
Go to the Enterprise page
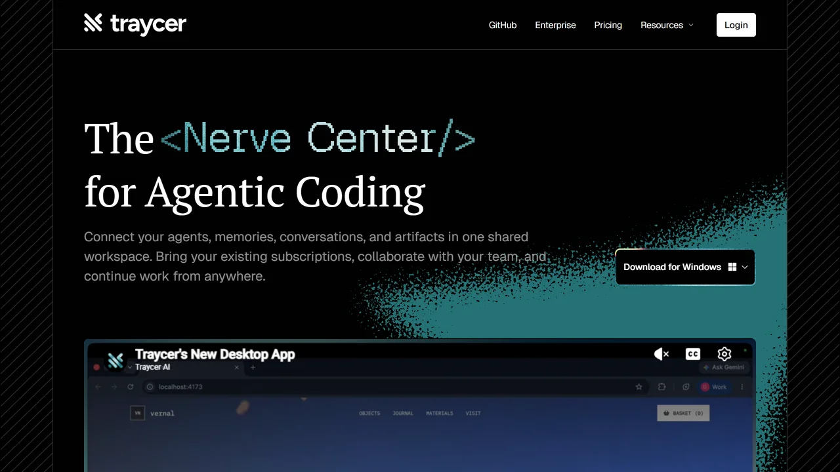click(x=555, y=25)
